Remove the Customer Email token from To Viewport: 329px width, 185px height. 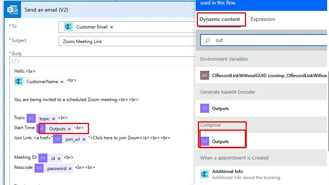tap(112, 27)
